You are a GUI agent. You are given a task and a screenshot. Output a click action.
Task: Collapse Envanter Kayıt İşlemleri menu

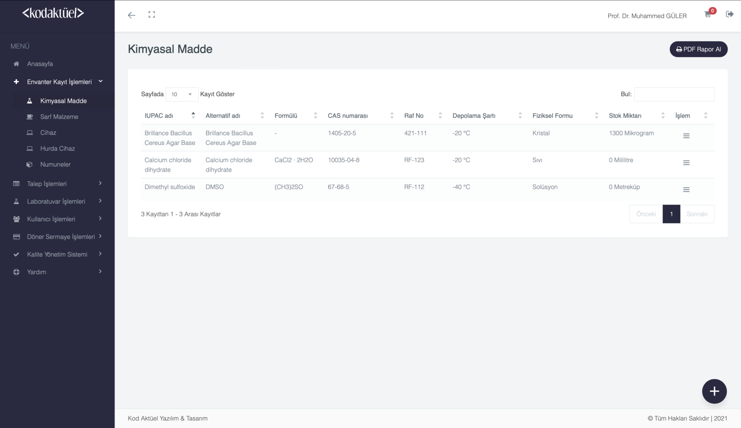(59, 82)
